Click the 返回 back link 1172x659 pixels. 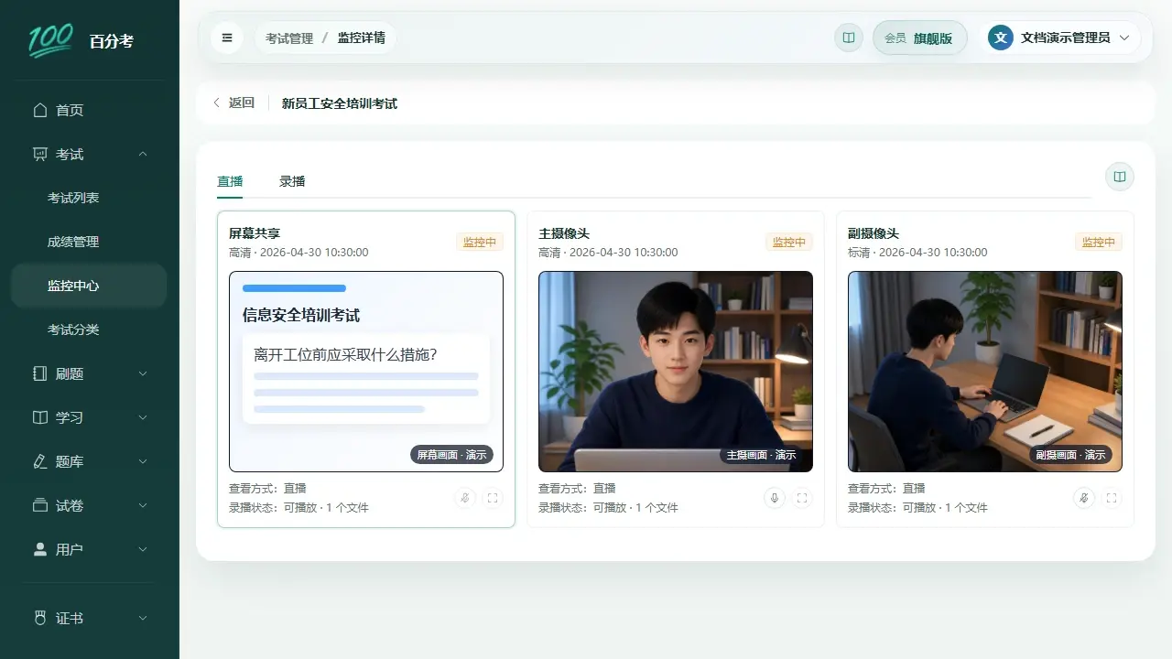pos(233,103)
